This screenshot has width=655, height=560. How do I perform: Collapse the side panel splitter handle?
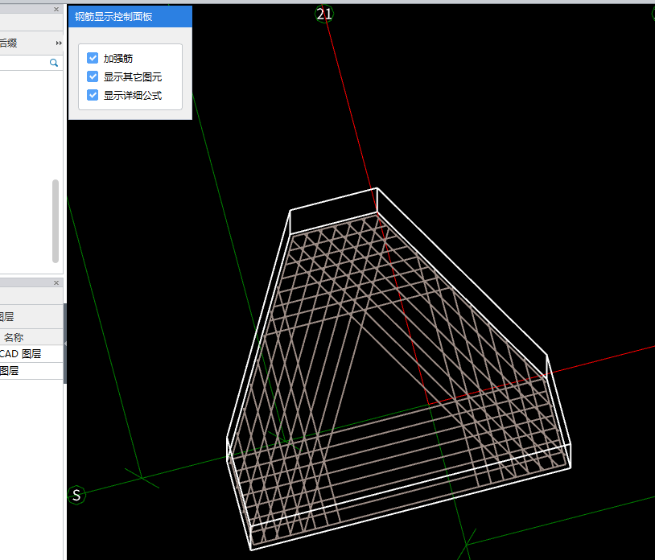point(65,344)
